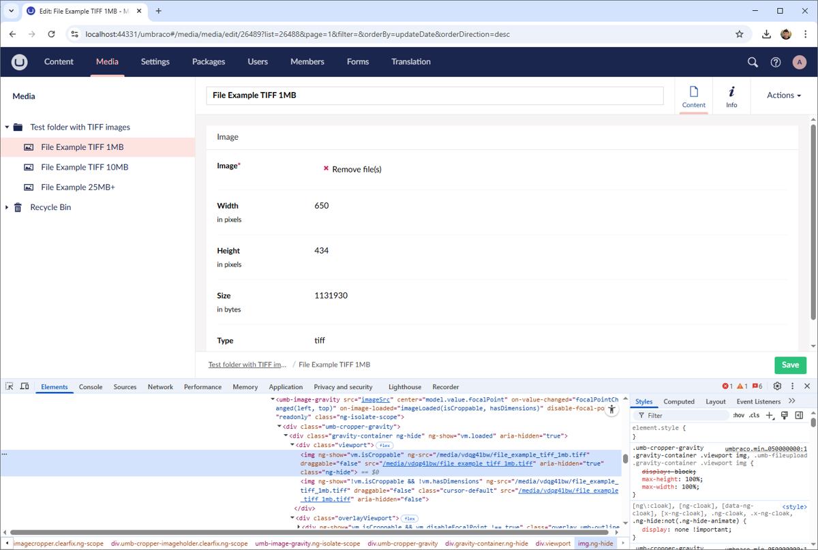
Task: Open the Actions dropdown
Action: 783,95
